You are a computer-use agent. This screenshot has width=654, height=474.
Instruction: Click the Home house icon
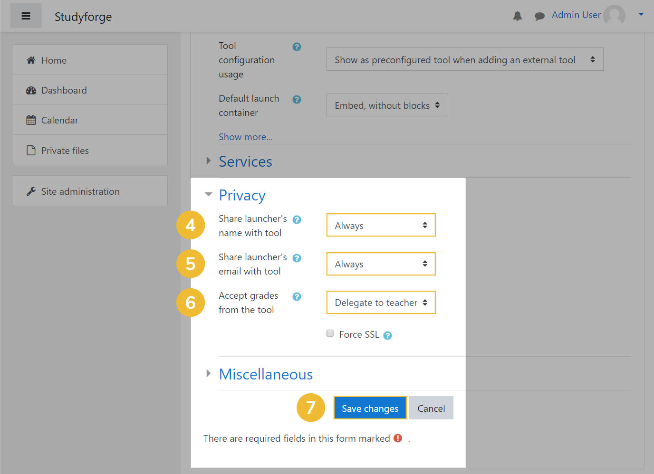pyautogui.click(x=31, y=60)
